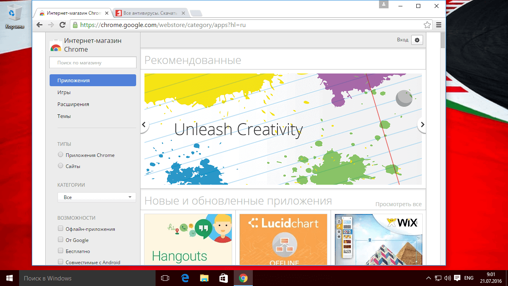508x286 pixels.
Task: Reload the current page
Action: (63, 24)
